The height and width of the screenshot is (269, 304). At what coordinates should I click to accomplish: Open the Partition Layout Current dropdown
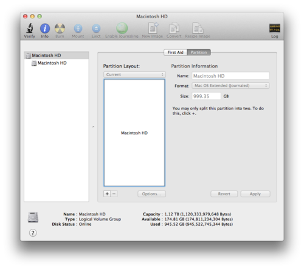[x=134, y=74]
